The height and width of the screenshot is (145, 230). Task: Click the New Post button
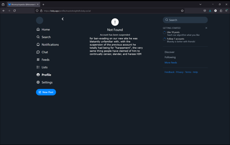click(x=46, y=92)
